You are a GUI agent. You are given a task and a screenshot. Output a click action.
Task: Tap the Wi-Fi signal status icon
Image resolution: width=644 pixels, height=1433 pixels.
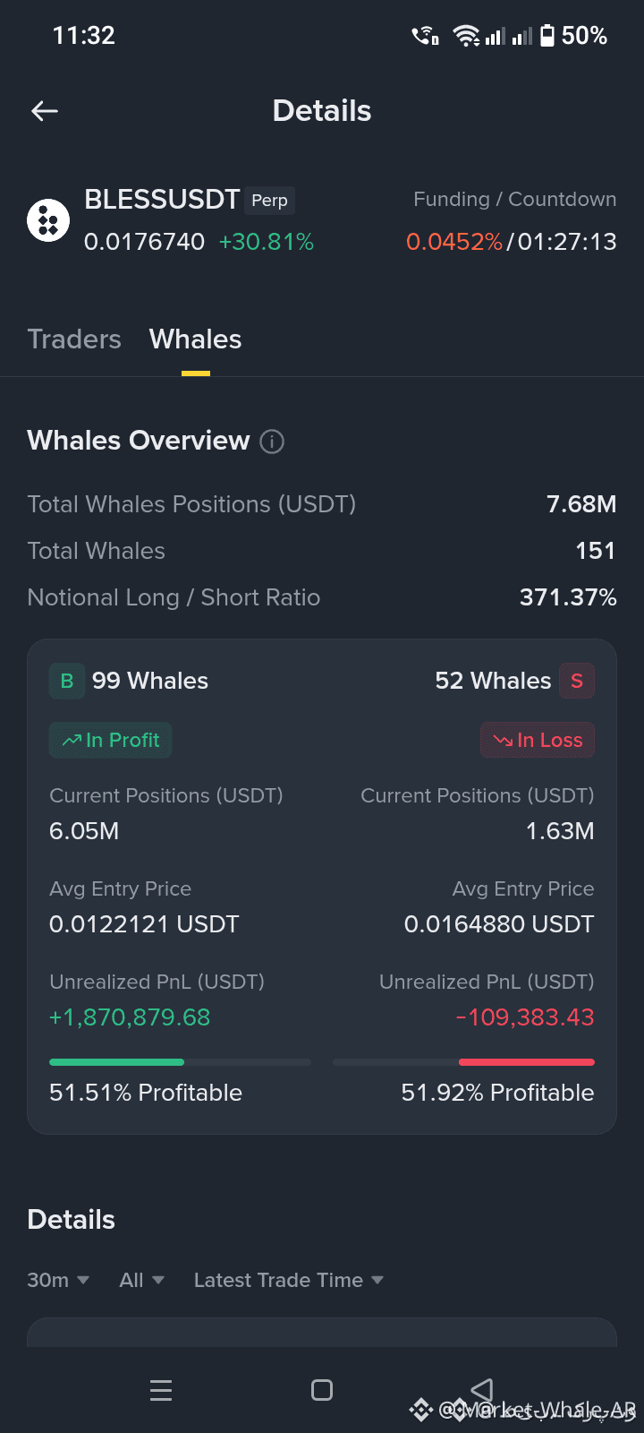pyautogui.click(x=466, y=36)
